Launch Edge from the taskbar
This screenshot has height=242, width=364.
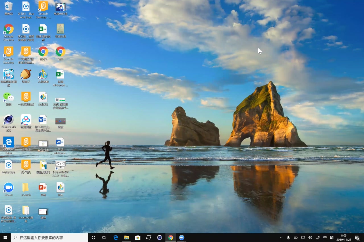pos(115,237)
